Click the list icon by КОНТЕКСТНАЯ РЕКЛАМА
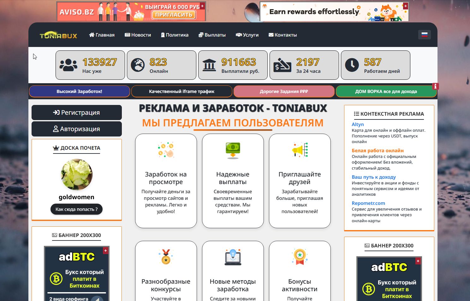Viewport: 470px width, 301px height. [356, 114]
